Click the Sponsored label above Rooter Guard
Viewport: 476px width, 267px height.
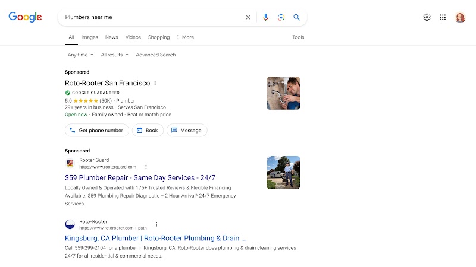click(77, 151)
